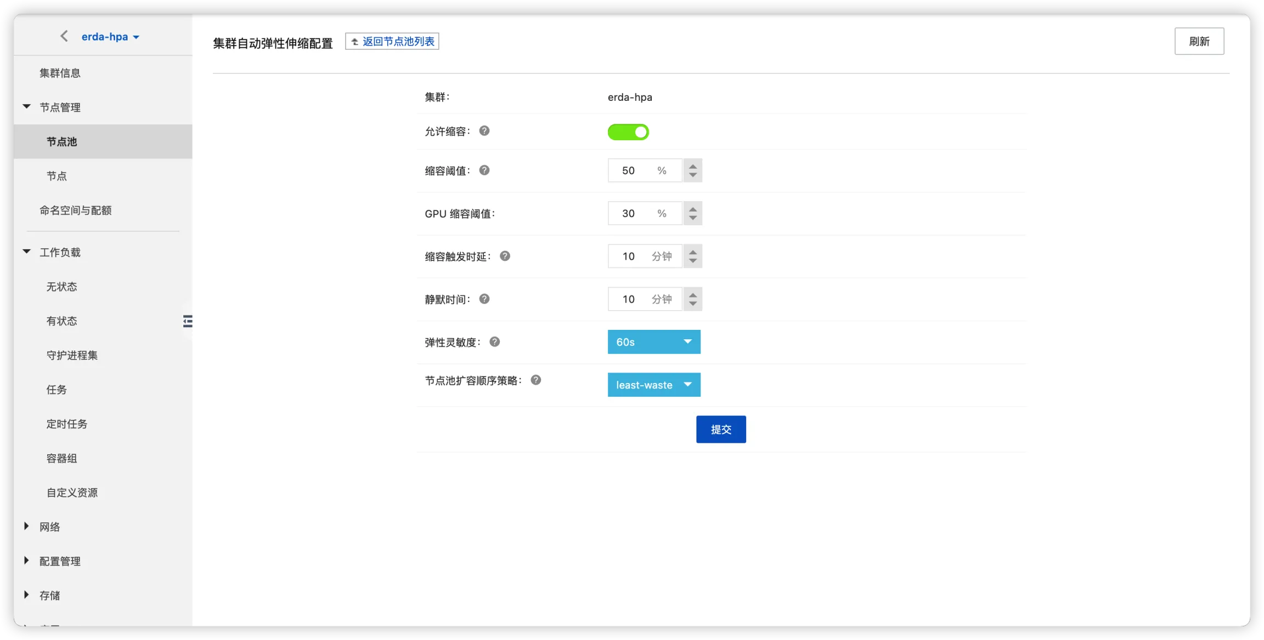Click the 提交 submit button

click(721, 430)
